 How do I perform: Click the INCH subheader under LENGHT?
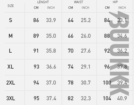coord(51,8)
